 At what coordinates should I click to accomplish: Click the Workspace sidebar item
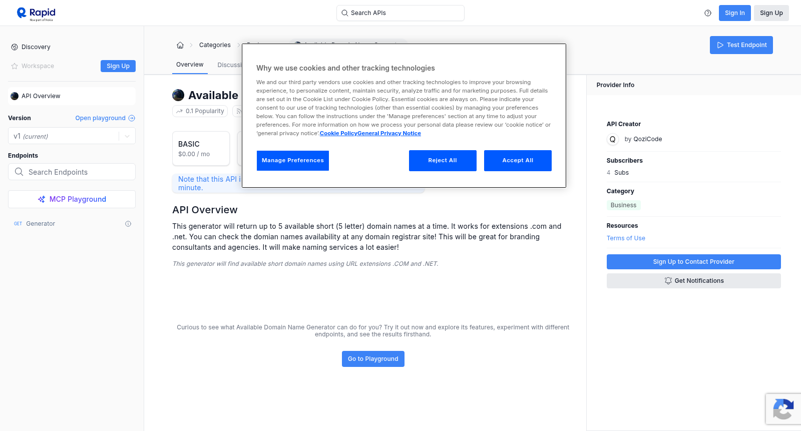click(38, 66)
